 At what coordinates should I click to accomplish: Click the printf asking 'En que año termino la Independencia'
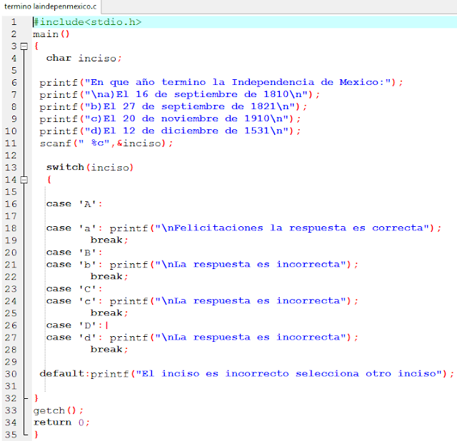pyautogui.click(x=221, y=83)
